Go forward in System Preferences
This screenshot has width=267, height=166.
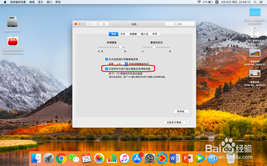[x=95, y=24]
